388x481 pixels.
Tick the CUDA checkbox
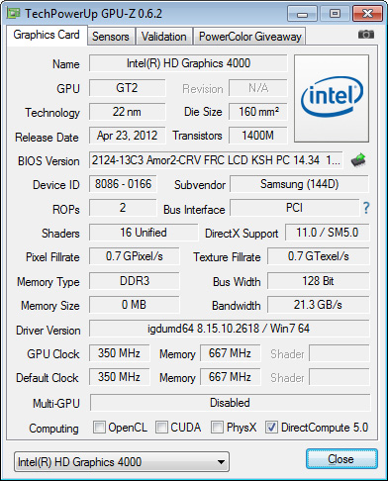pyautogui.click(x=161, y=428)
